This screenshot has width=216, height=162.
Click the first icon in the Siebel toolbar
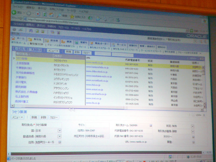[14, 29]
